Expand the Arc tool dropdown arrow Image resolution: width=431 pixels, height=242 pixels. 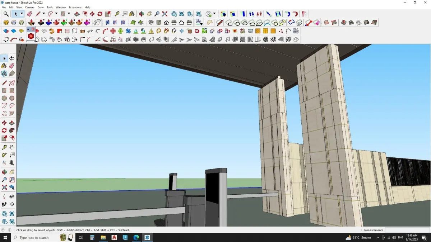(x=56, y=14)
